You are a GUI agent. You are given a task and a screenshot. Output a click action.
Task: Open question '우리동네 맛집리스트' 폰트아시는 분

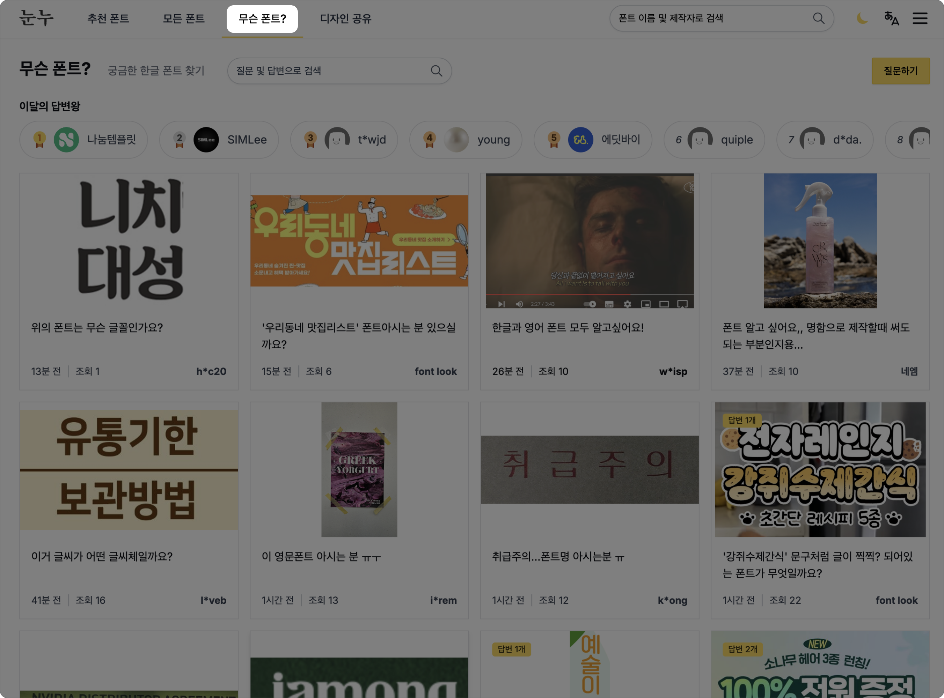click(358, 336)
